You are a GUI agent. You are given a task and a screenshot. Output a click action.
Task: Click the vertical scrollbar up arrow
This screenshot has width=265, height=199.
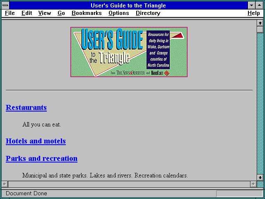coord(260,23)
